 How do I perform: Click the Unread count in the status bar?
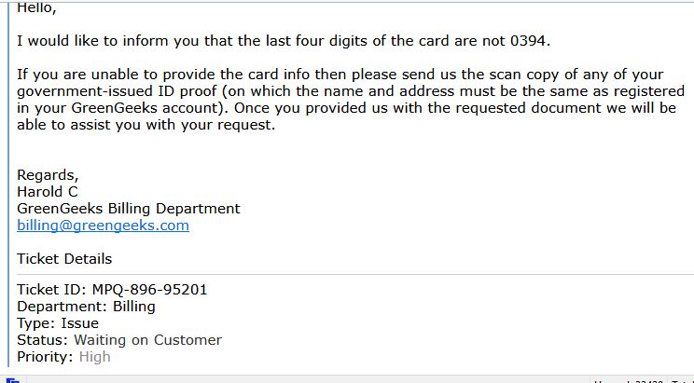629,381
